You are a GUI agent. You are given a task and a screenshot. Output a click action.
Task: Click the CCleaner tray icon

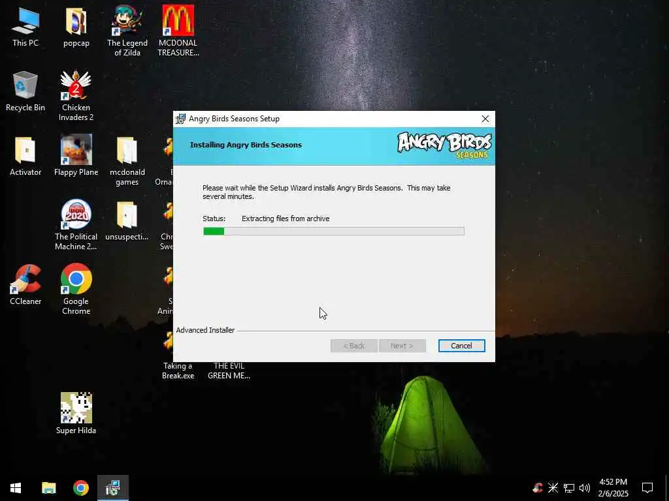(538, 488)
